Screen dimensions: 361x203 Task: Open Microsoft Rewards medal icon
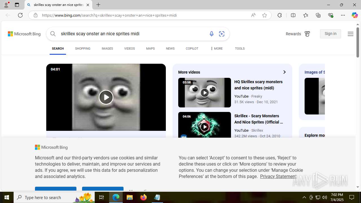[x=307, y=34]
